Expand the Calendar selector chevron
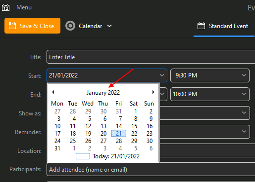The height and width of the screenshot is (182, 255). tap(109, 26)
